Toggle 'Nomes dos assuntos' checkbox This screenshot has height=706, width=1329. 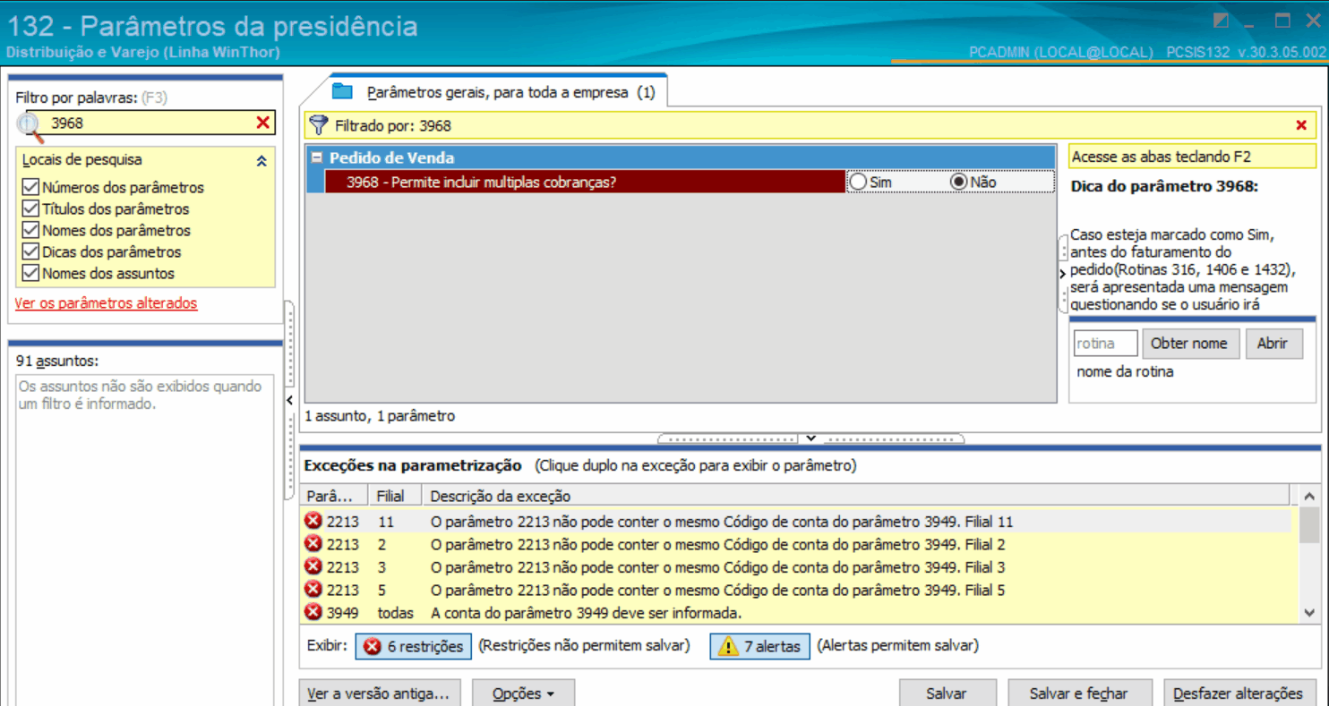(x=30, y=274)
